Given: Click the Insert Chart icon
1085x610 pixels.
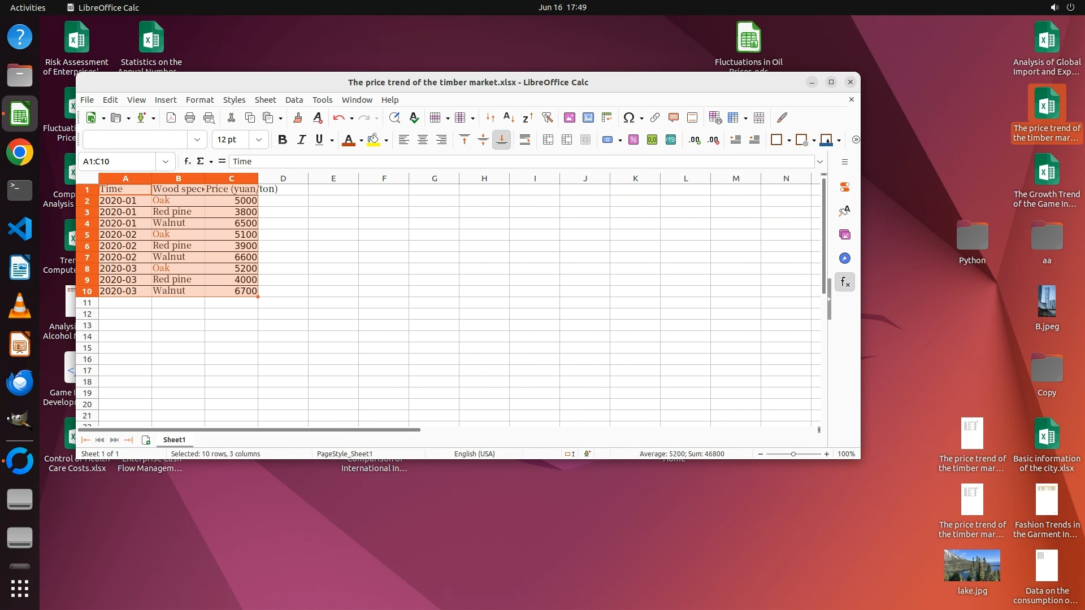Looking at the screenshot, I should pos(588,117).
